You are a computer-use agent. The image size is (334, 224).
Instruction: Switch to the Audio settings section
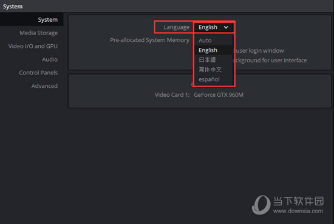(50, 59)
